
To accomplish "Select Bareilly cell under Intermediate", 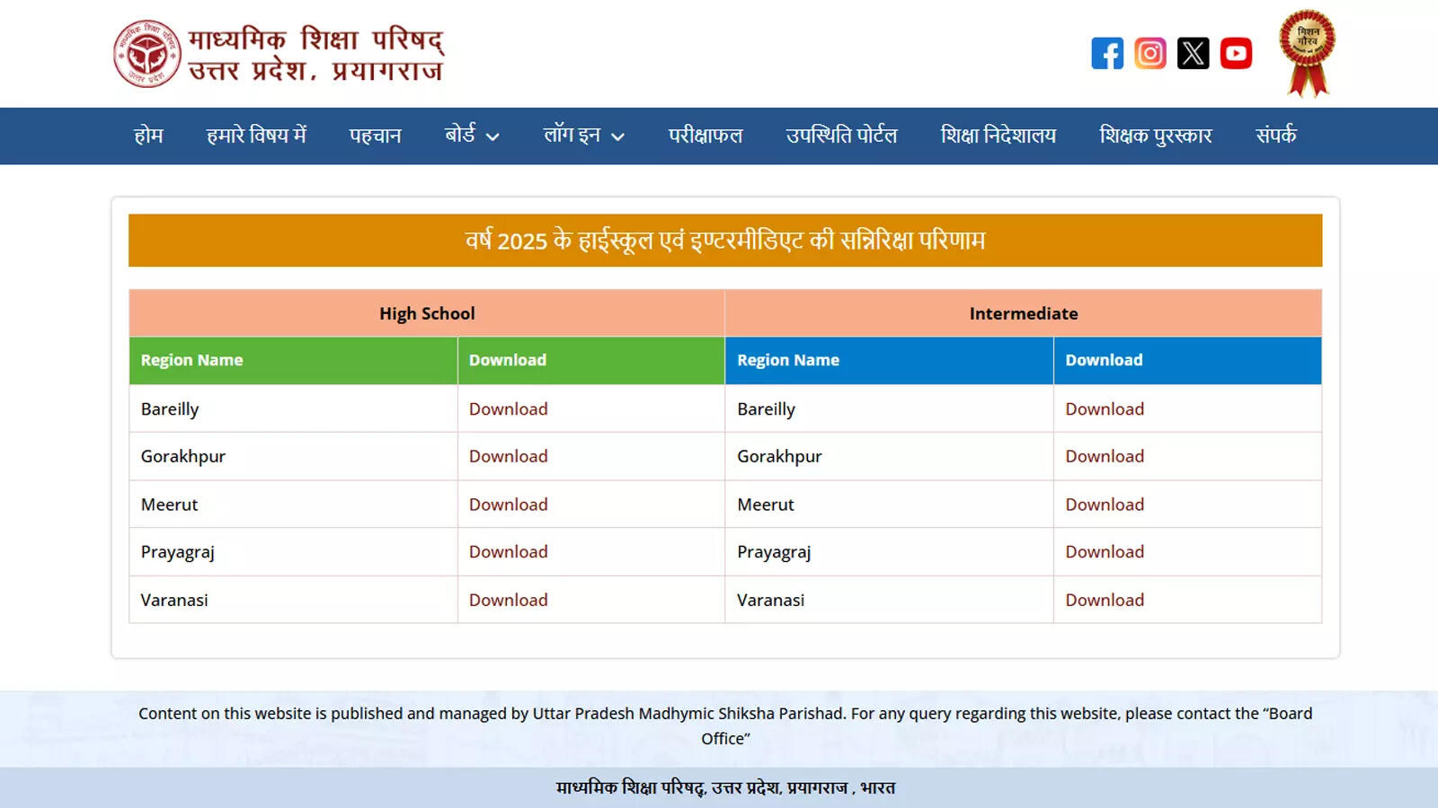I will 889,408.
